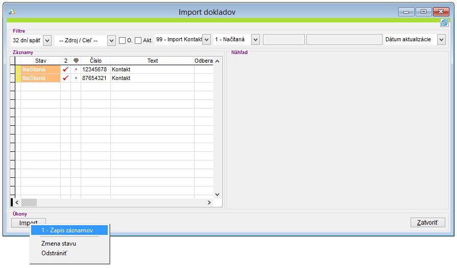The height and width of the screenshot is (268, 457).
Task: Enable the 'Akt.' checkbox filter
Action: (138, 40)
